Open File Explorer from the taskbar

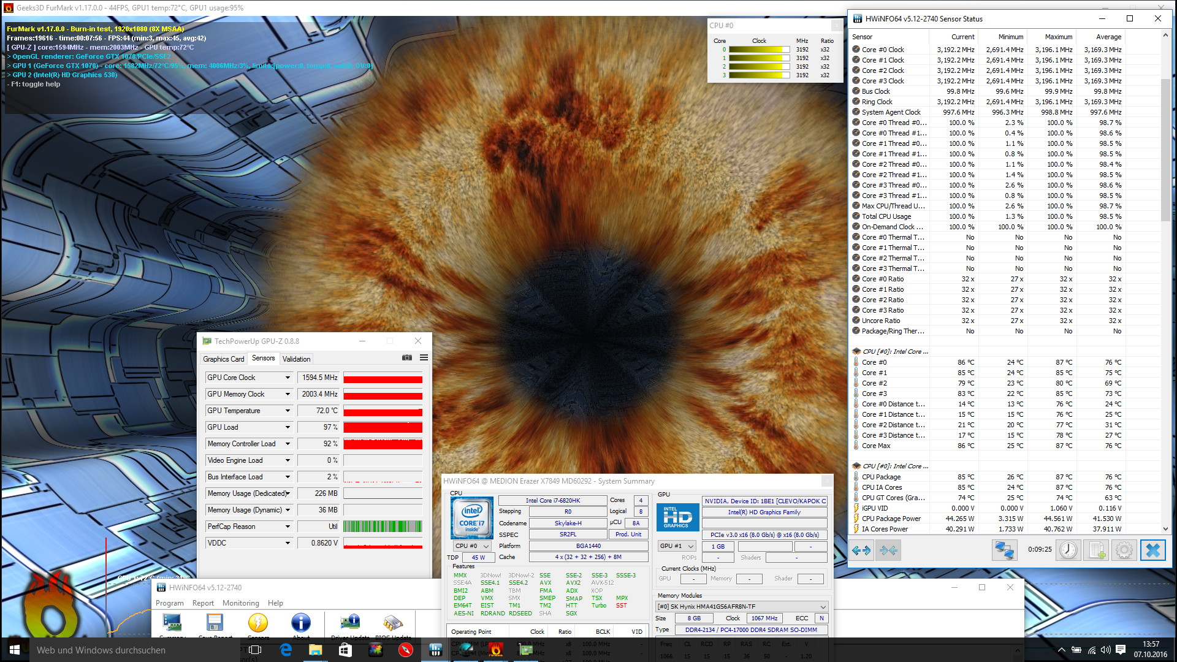(x=315, y=650)
